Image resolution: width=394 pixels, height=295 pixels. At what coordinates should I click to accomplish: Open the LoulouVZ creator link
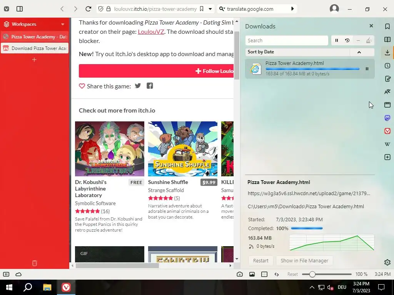coord(151,32)
